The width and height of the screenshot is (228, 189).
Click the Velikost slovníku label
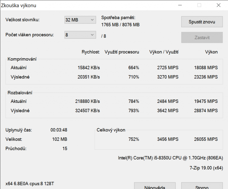tap(22, 20)
